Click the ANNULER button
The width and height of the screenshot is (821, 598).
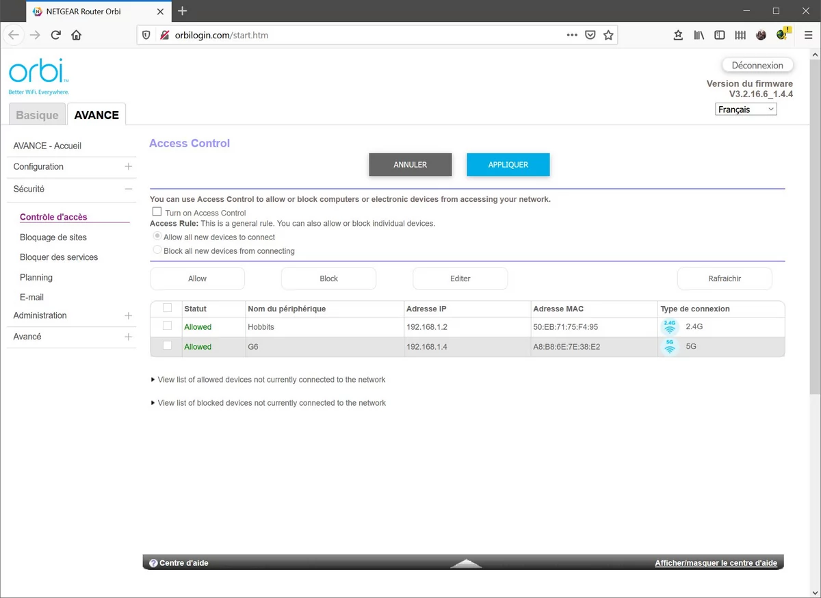coord(410,165)
